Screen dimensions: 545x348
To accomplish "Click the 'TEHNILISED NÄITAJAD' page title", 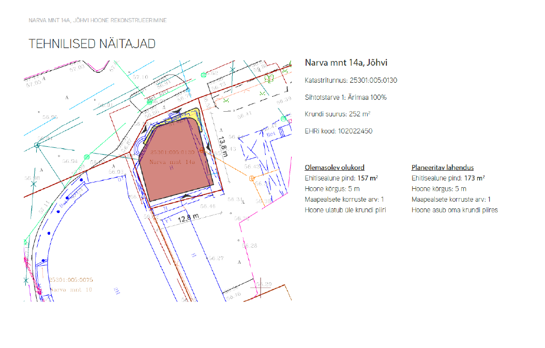I will (92, 44).
